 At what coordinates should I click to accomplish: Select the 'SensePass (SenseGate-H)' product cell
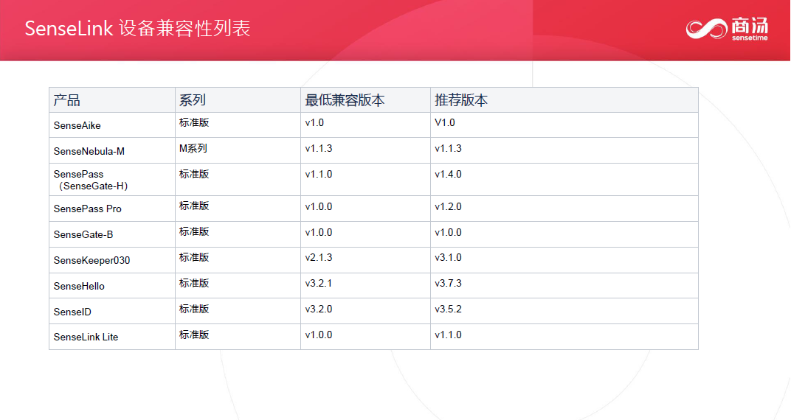tap(112, 179)
